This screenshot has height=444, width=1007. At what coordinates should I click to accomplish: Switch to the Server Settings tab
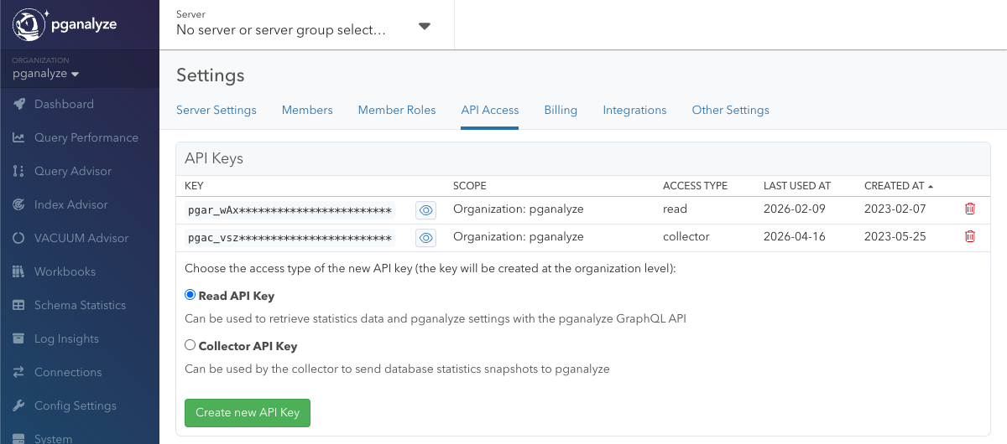tap(217, 110)
